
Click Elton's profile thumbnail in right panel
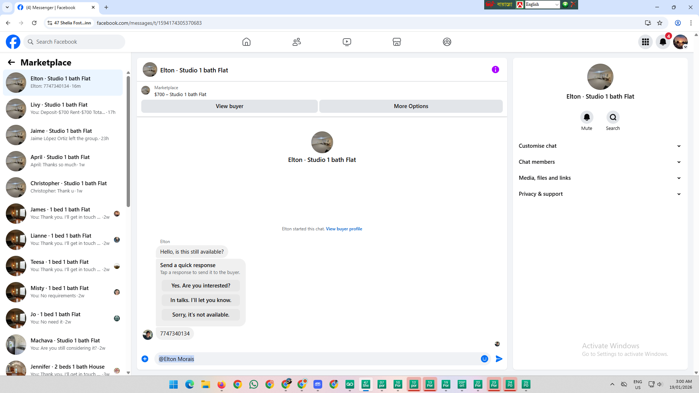[x=600, y=77]
